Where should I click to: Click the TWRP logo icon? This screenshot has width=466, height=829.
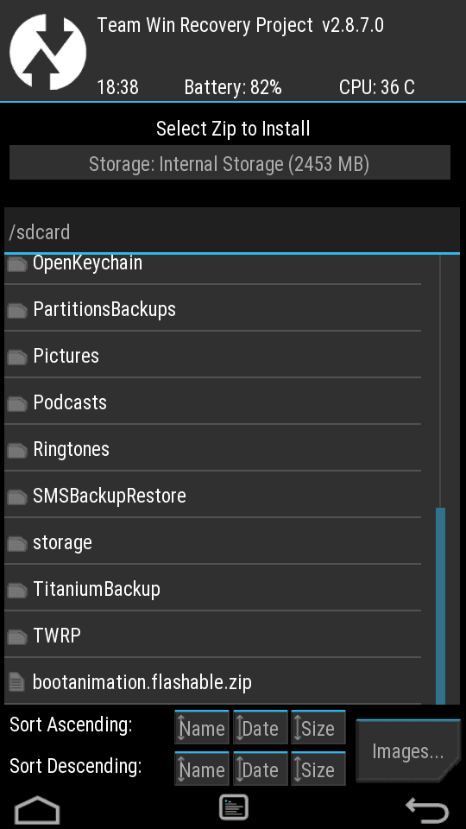[x=47, y=51]
